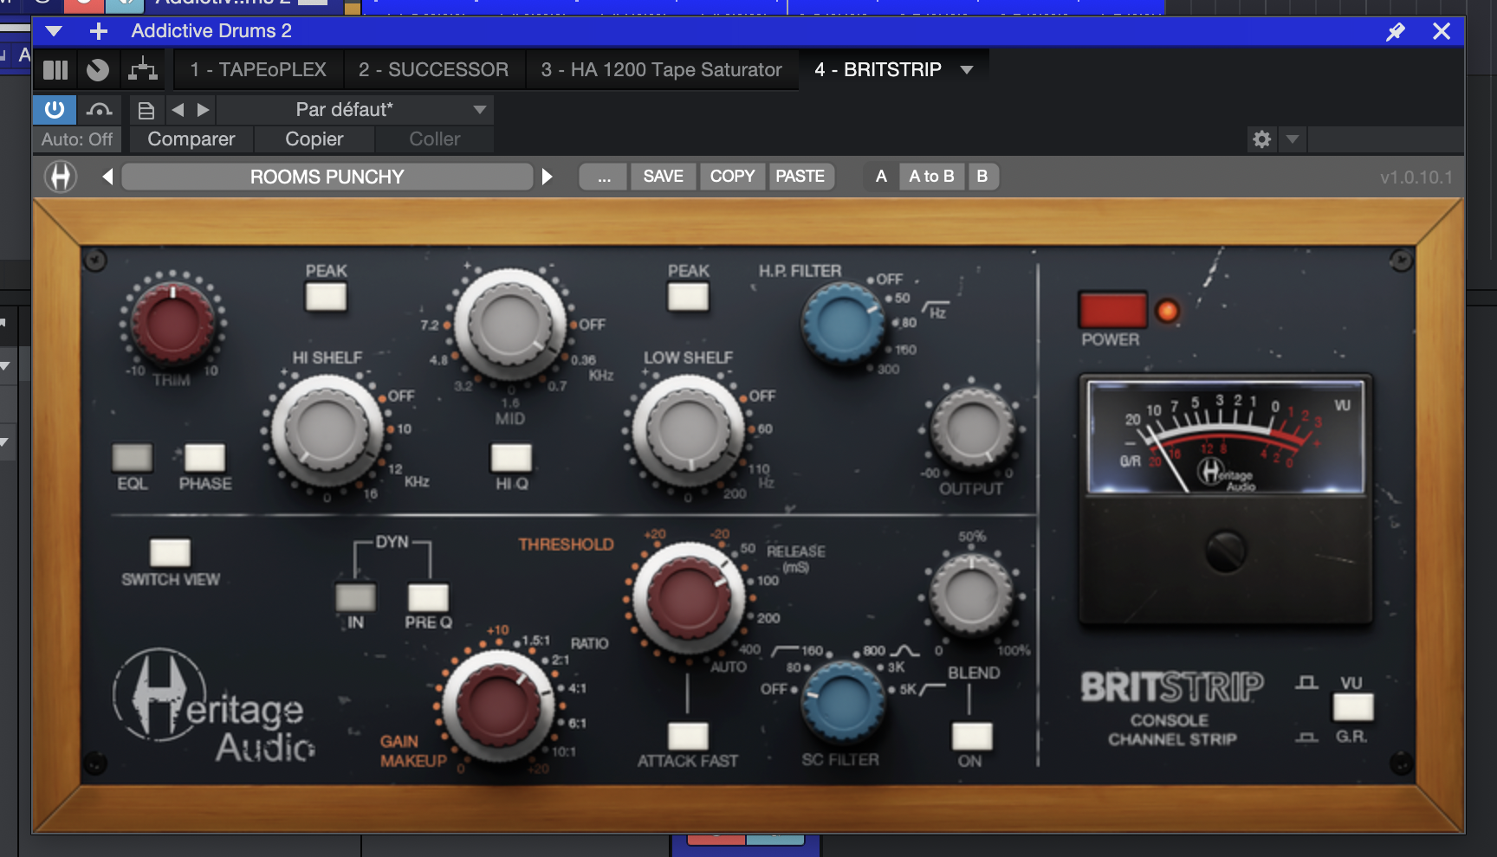
Task: Toggle the ATTACK FAST button
Action: (x=688, y=737)
